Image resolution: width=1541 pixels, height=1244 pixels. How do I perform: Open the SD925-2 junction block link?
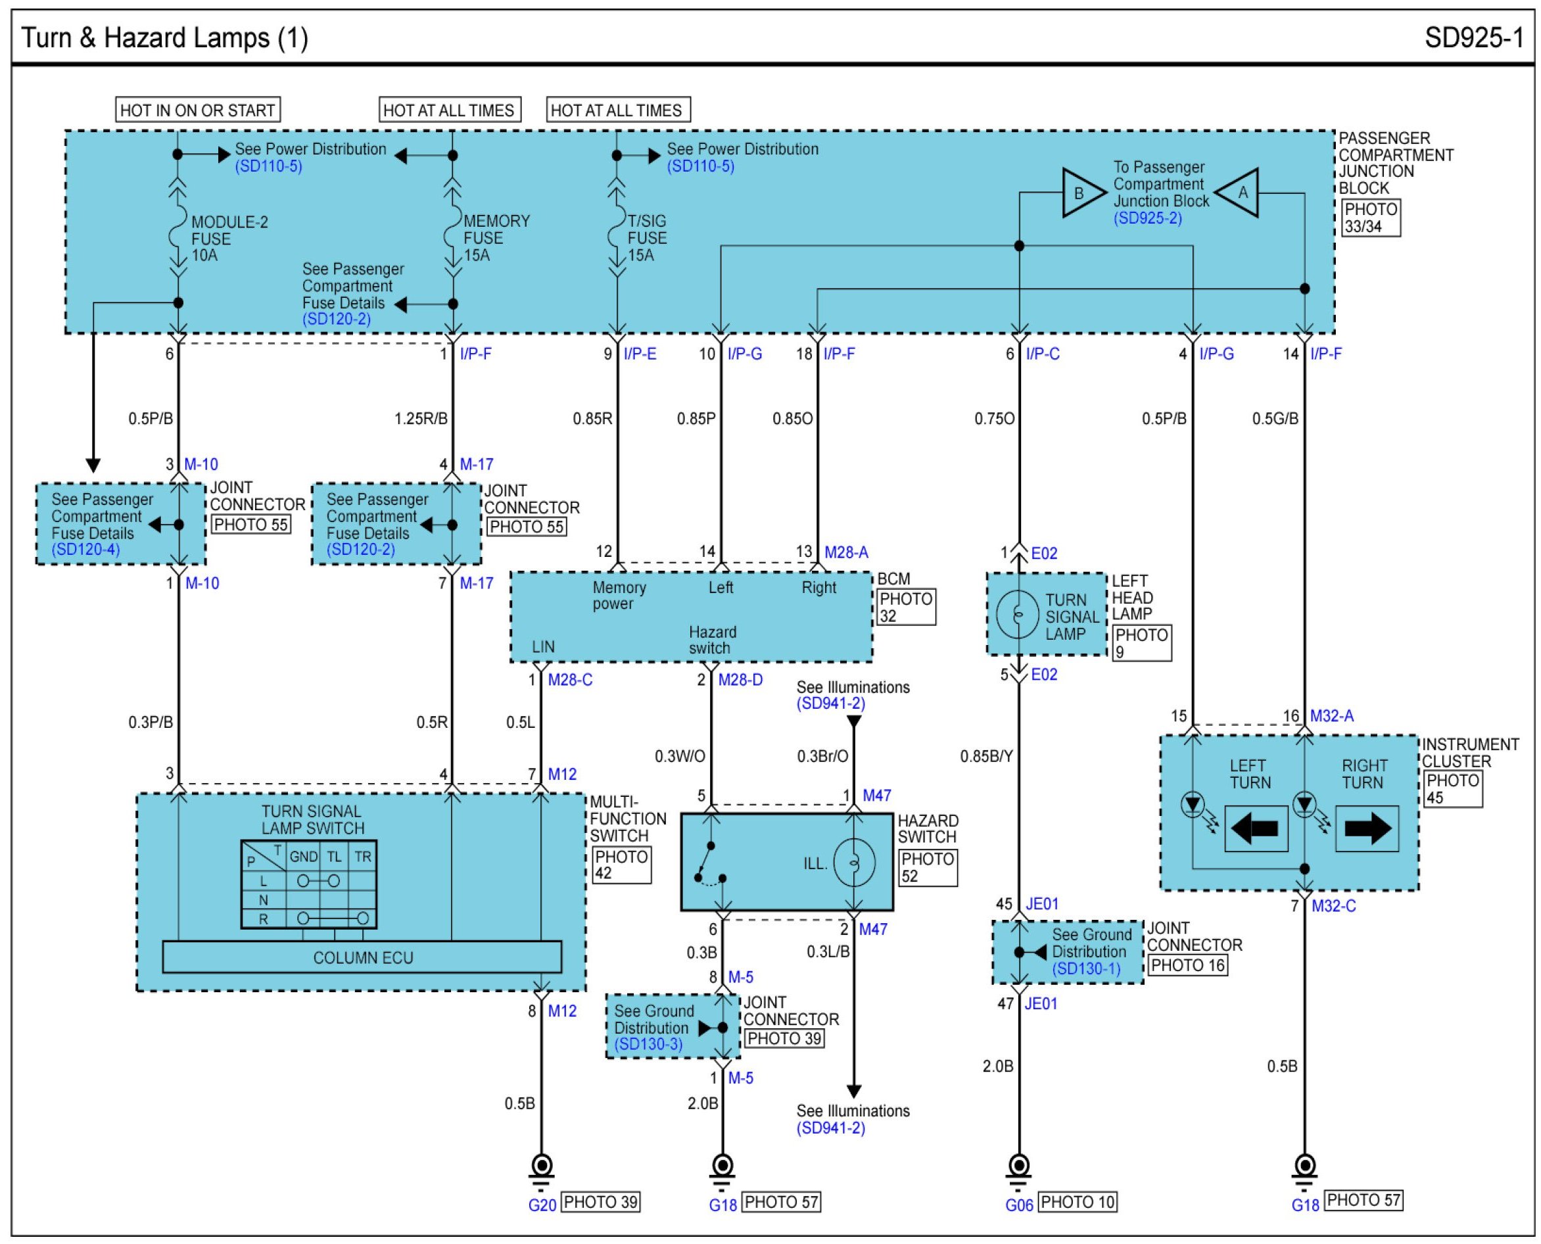1147,218
